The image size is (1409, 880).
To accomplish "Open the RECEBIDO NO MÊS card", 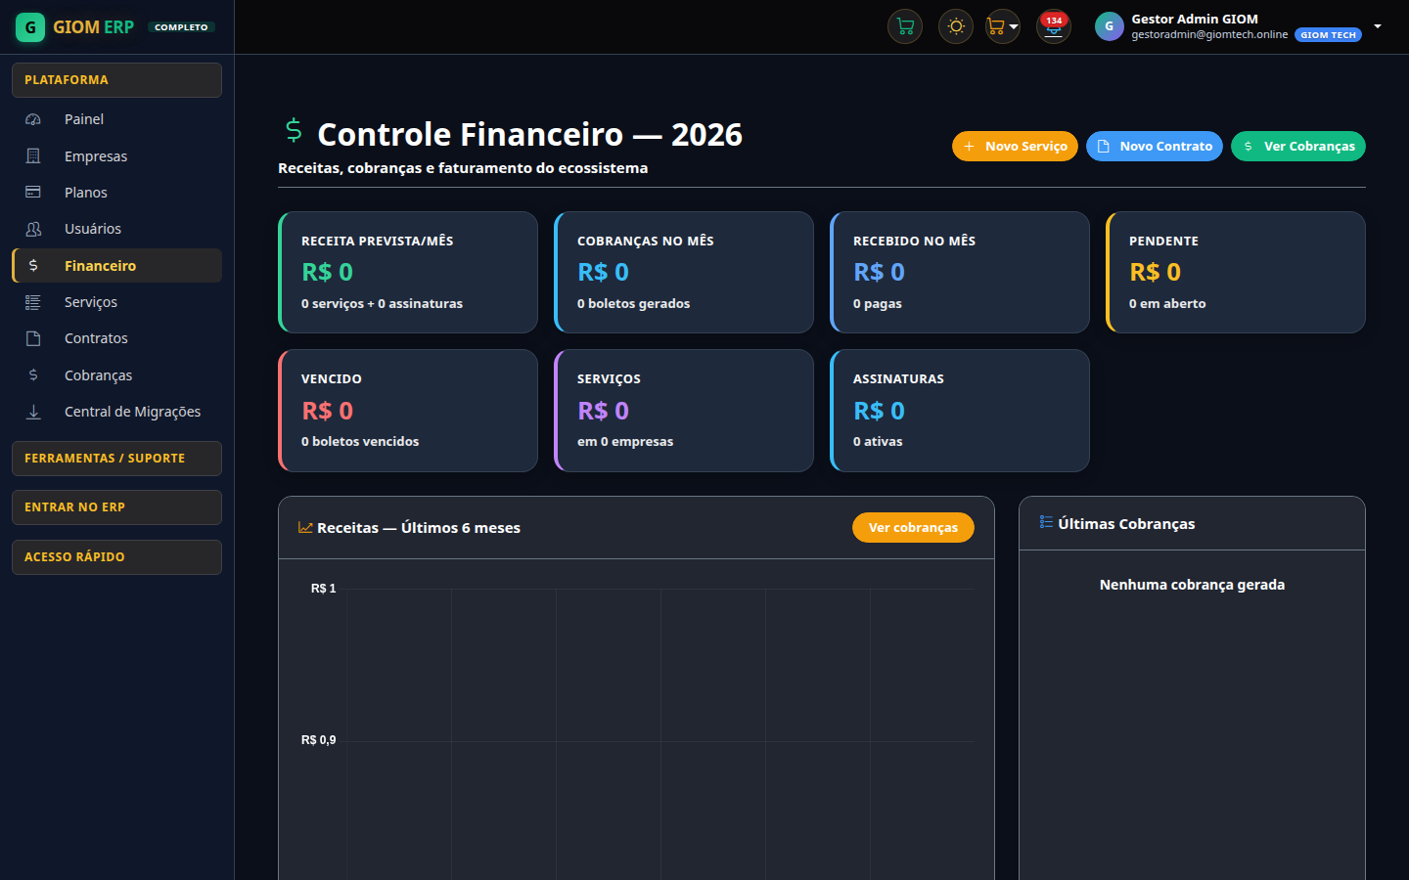I will pos(960,273).
